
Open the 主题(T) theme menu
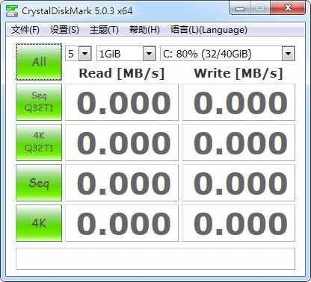click(x=104, y=30)
